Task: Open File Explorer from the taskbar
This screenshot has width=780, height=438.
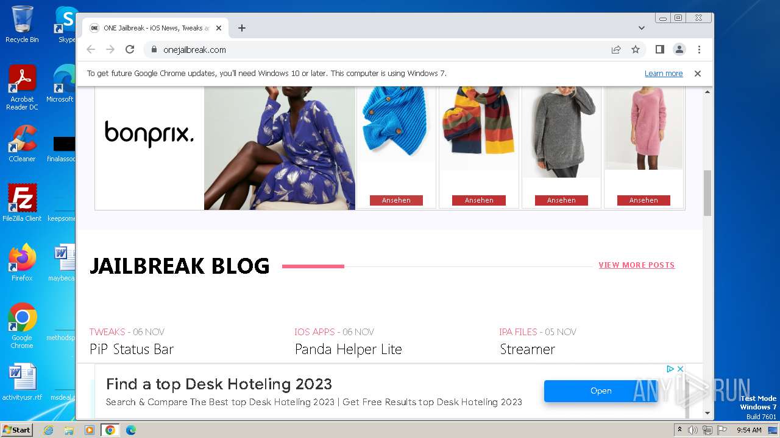Action: point(69,430)
